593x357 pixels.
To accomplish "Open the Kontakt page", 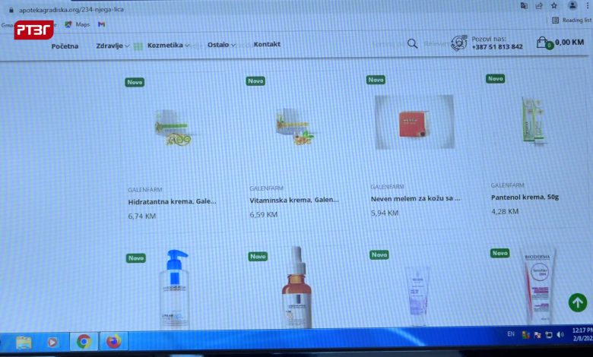I will tap(267, 44).
